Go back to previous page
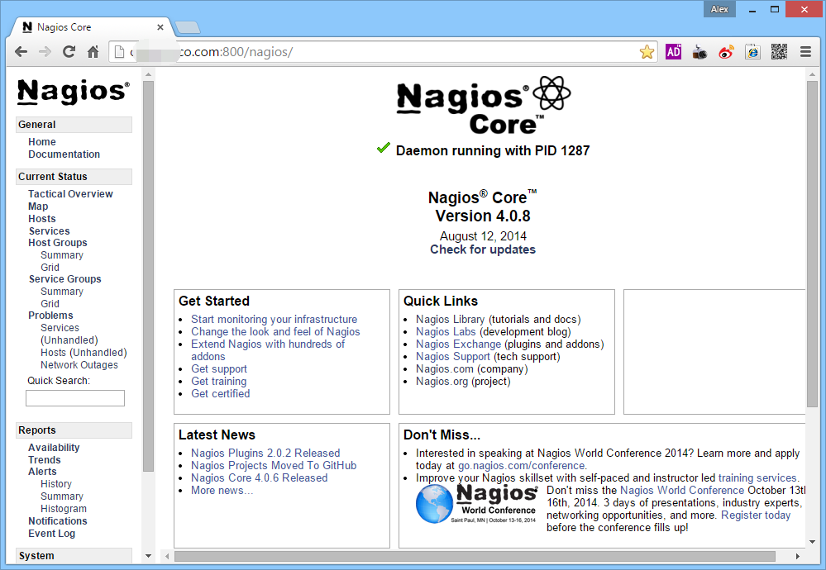The width and height of the screenshot is (826, 570). (21, 51)
